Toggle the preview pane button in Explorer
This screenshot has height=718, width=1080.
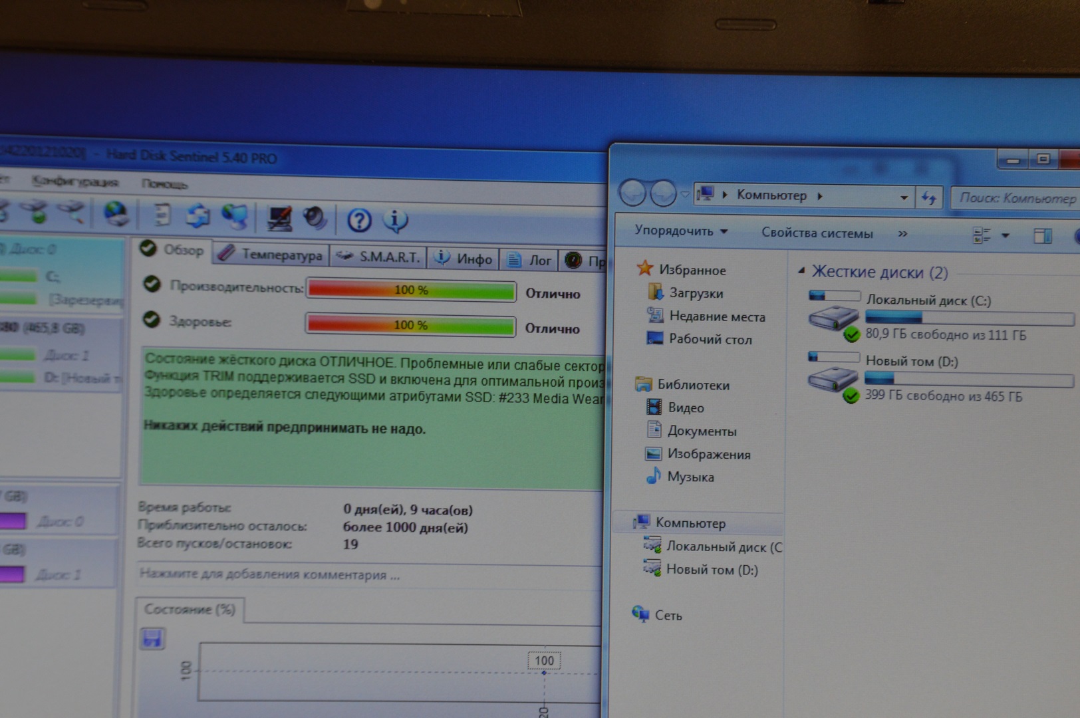(1042, 235)
